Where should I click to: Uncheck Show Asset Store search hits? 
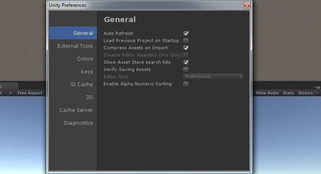186,62
